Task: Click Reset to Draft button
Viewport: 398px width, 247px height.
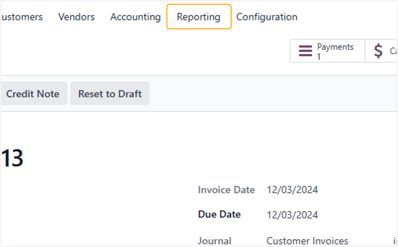Action: [x=110, y=94]
